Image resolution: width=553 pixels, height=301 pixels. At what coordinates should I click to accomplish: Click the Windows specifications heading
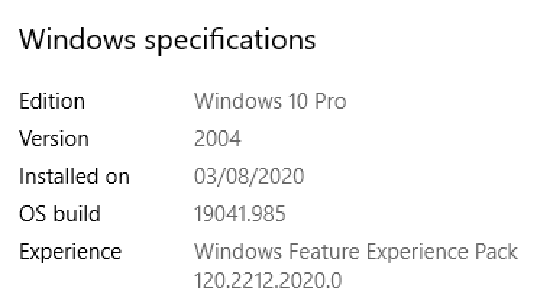[167, 39]
